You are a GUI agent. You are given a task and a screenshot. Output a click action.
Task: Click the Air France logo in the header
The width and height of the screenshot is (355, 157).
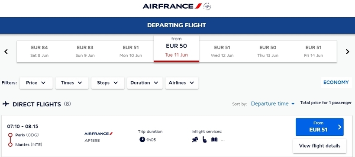point(172,6)
